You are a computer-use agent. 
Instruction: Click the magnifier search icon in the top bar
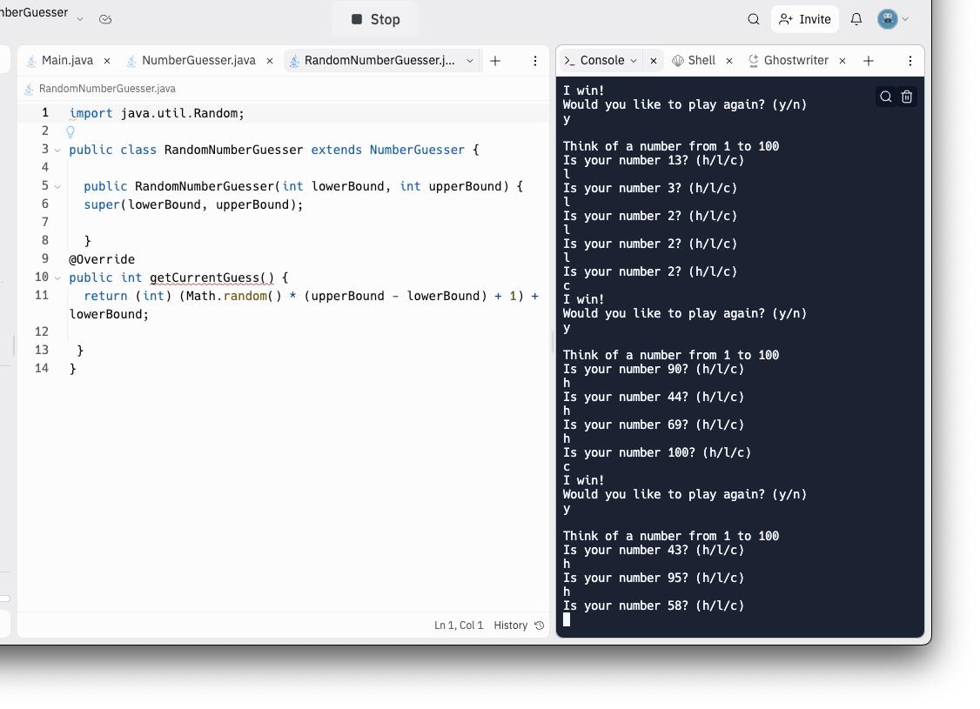[x=754, y=18]
